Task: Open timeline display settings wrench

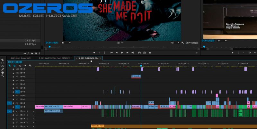Action: pos(30,66)
